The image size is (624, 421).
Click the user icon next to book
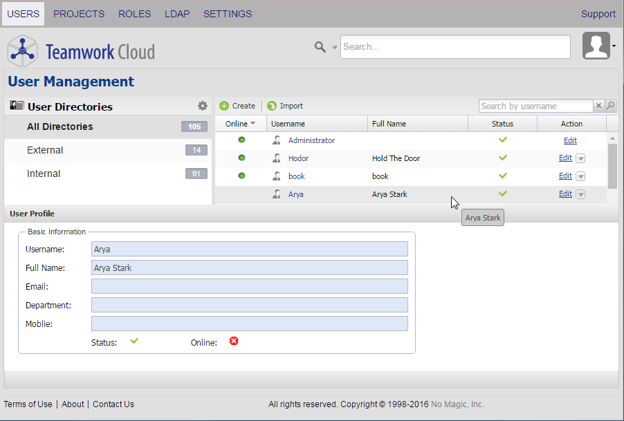277,176
